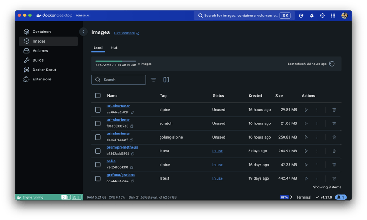This screenshot has height=220, width=367.
Task: Open engine options menu in status bar
Action: point(79,198)
